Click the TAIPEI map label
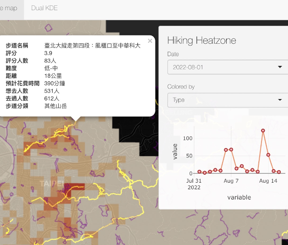Viewport: 288px width, 245px height. point(52,184)
